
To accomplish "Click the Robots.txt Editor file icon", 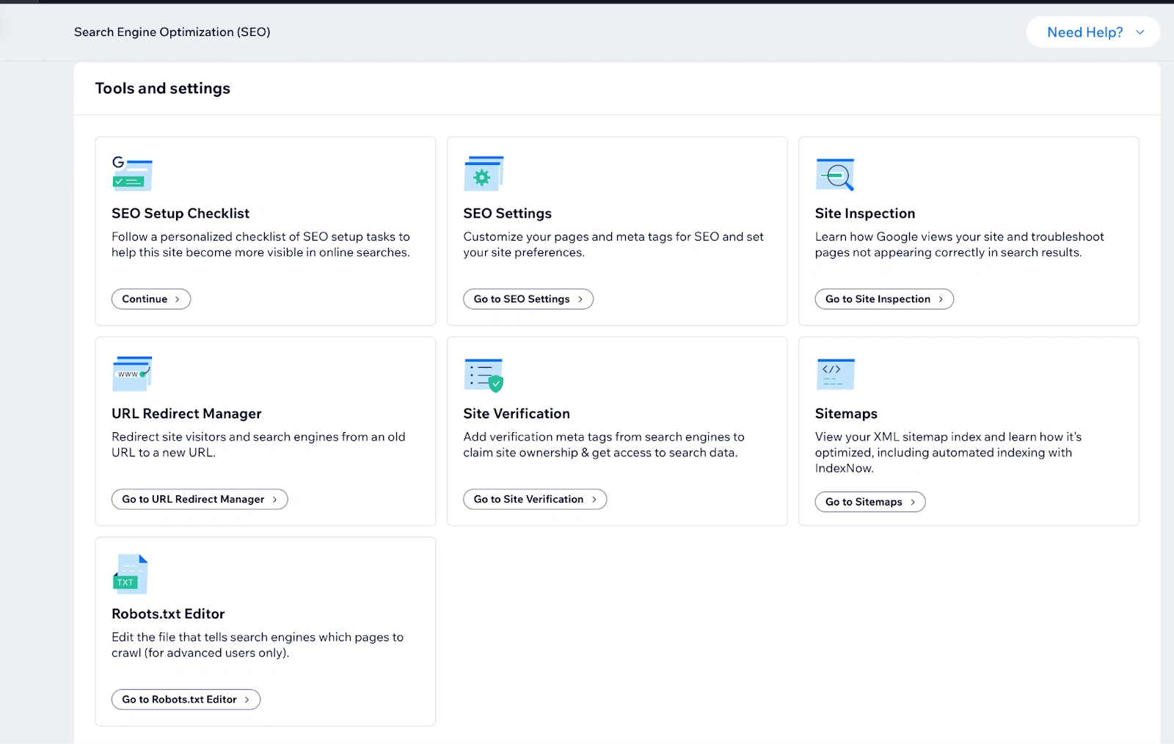I will [131, 574].
